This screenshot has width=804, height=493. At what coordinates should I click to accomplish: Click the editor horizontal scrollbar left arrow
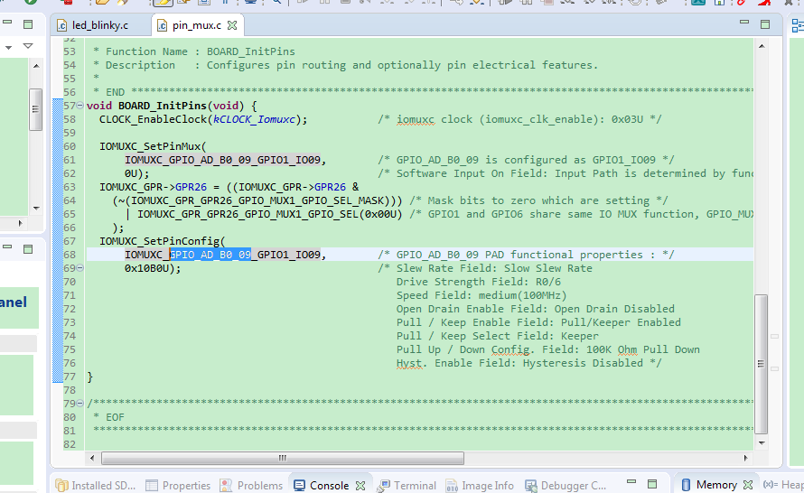coord(92,458)
